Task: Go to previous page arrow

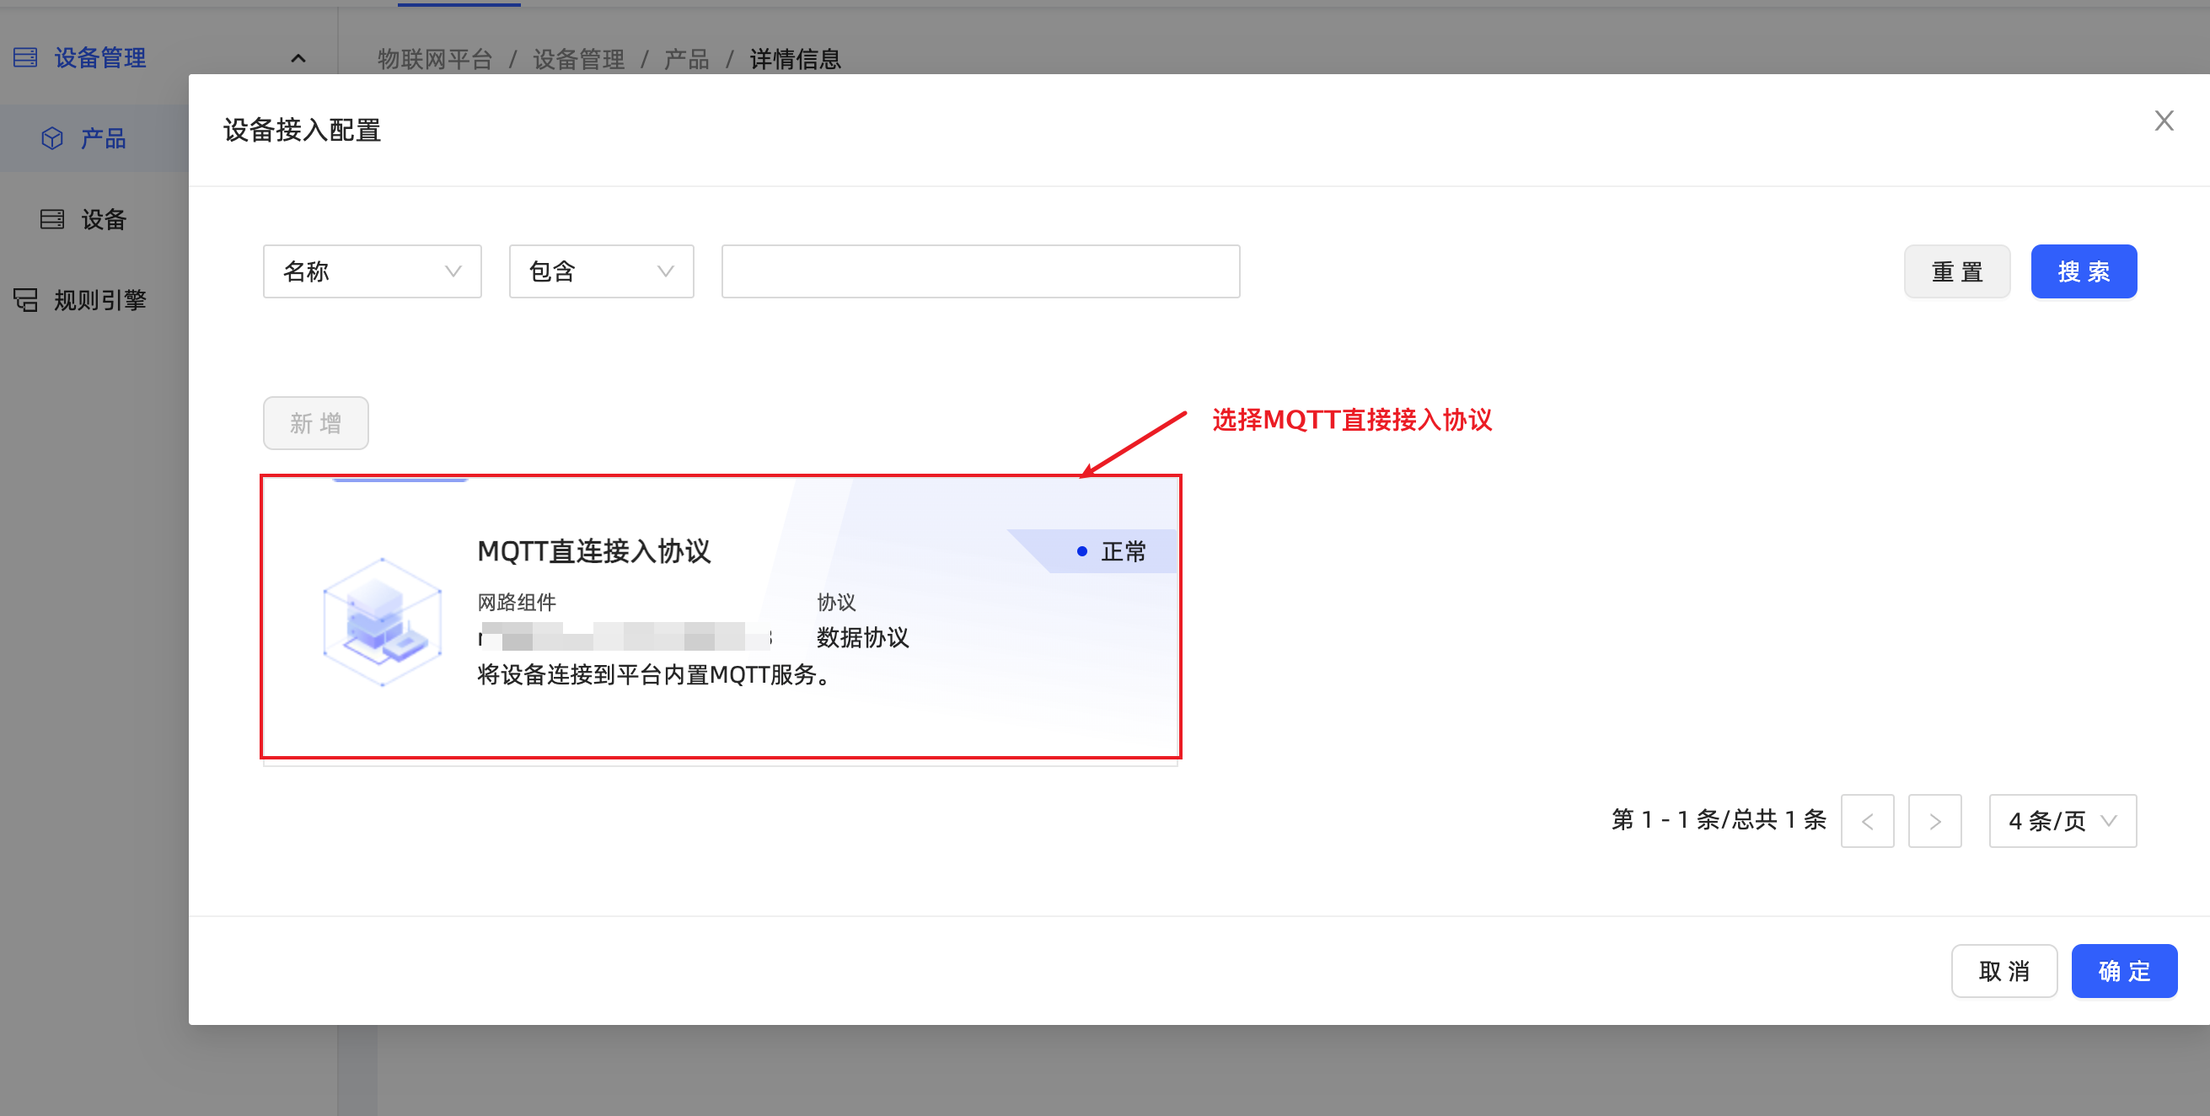Action: tap(1867, 821)
